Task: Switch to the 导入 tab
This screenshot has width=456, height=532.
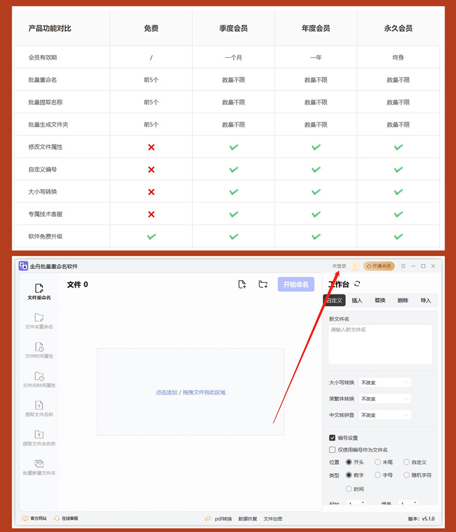Action: 426,300
